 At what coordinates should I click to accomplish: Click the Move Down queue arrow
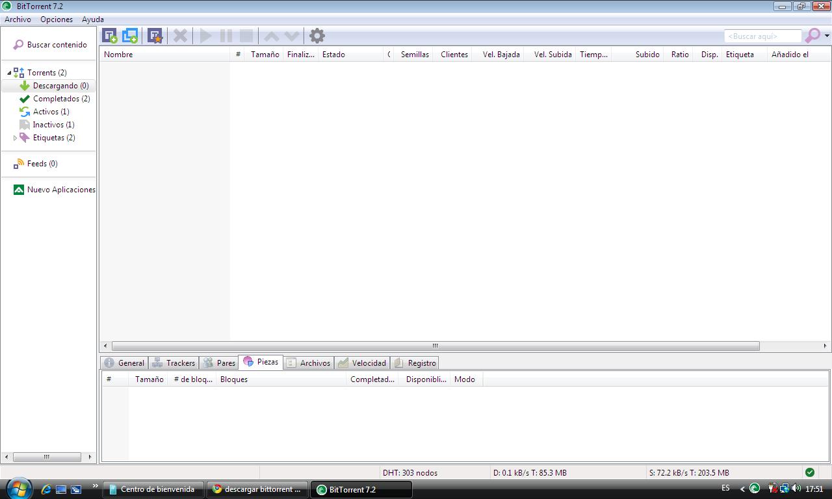(292, 36)
